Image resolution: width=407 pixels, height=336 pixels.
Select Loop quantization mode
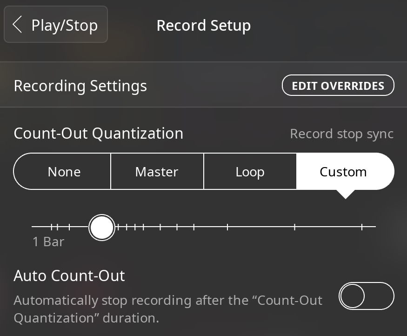coord(250,171)
